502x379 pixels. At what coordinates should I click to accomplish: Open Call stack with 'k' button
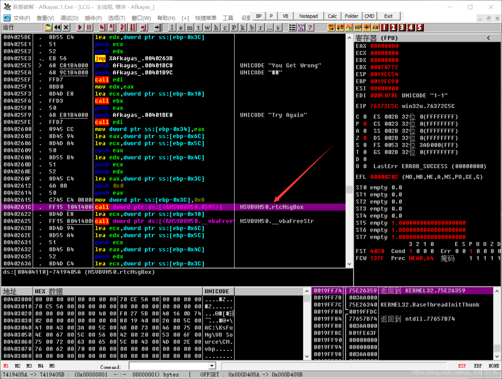tap(243, 27)
